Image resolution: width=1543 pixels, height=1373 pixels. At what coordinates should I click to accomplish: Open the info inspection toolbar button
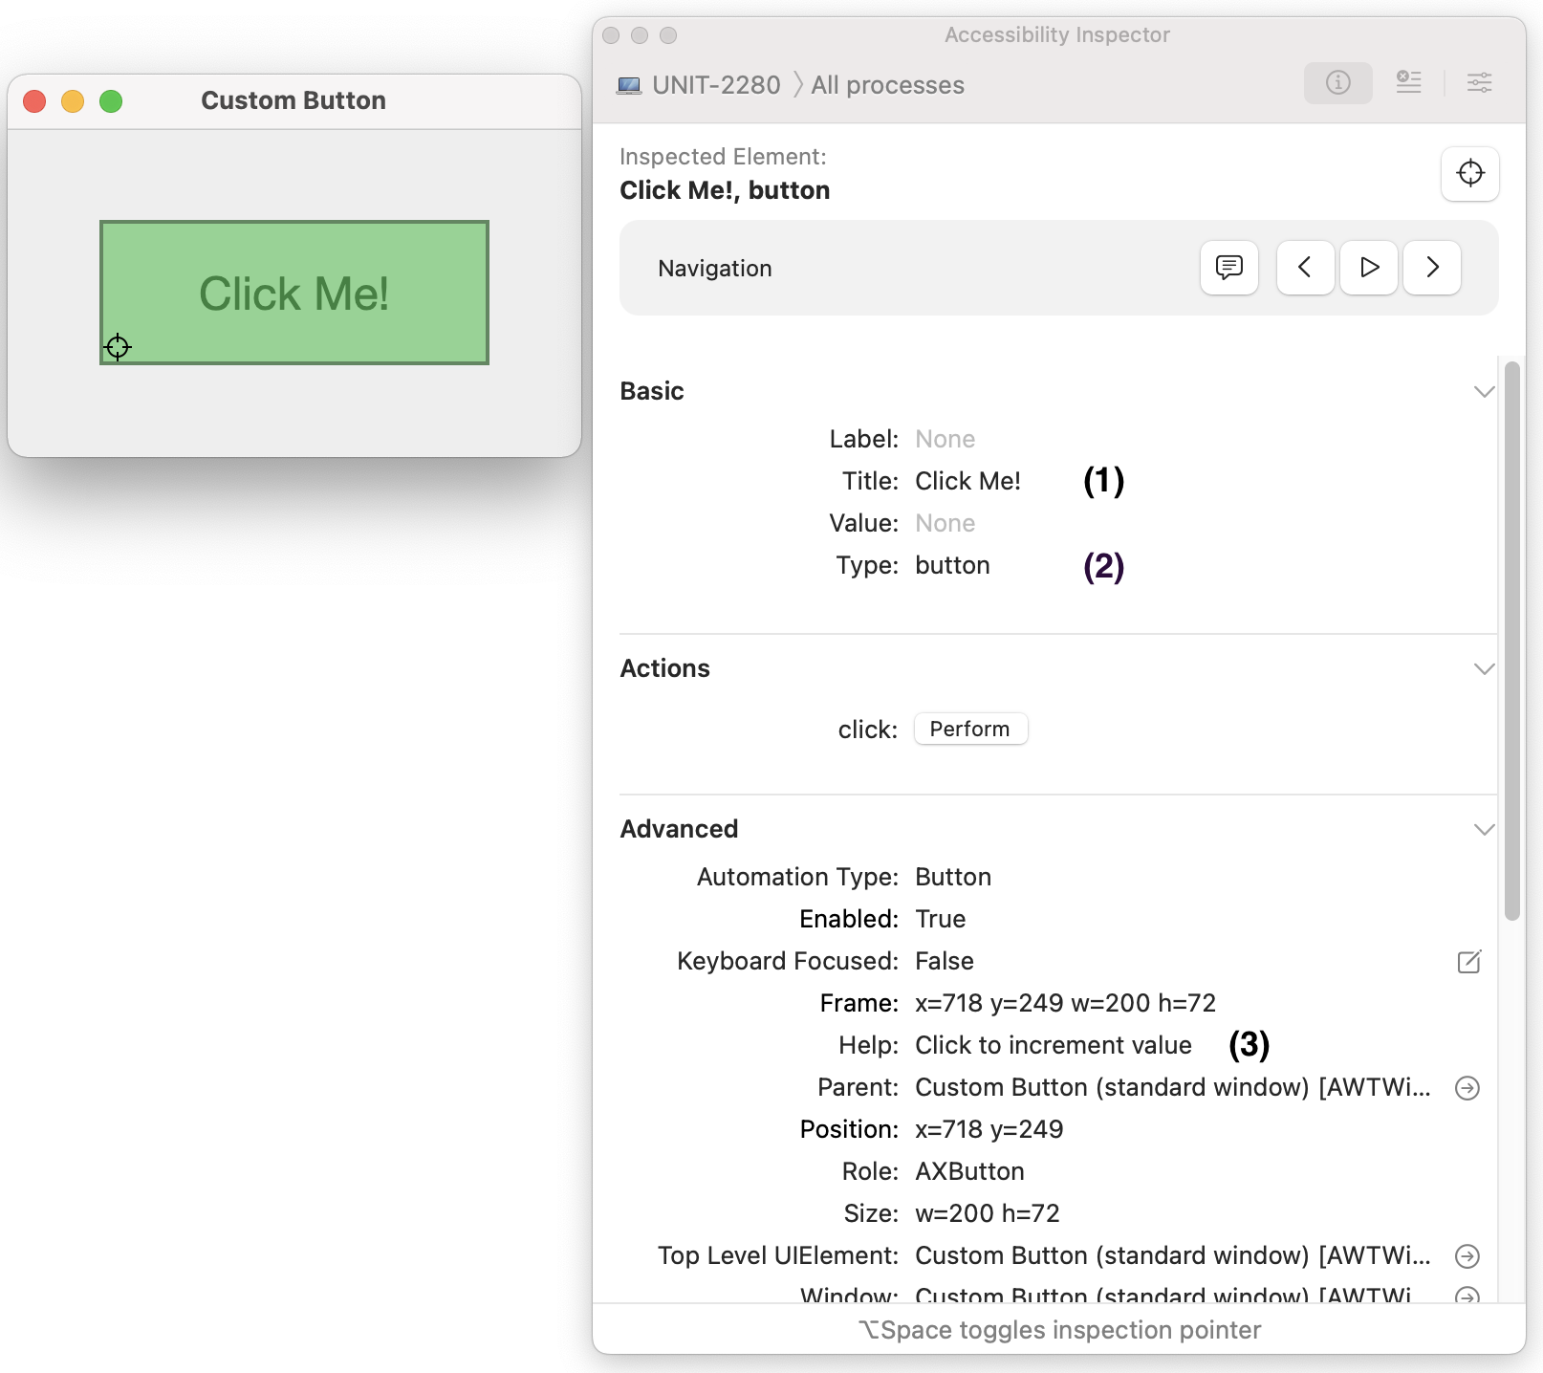(1337, 83)
